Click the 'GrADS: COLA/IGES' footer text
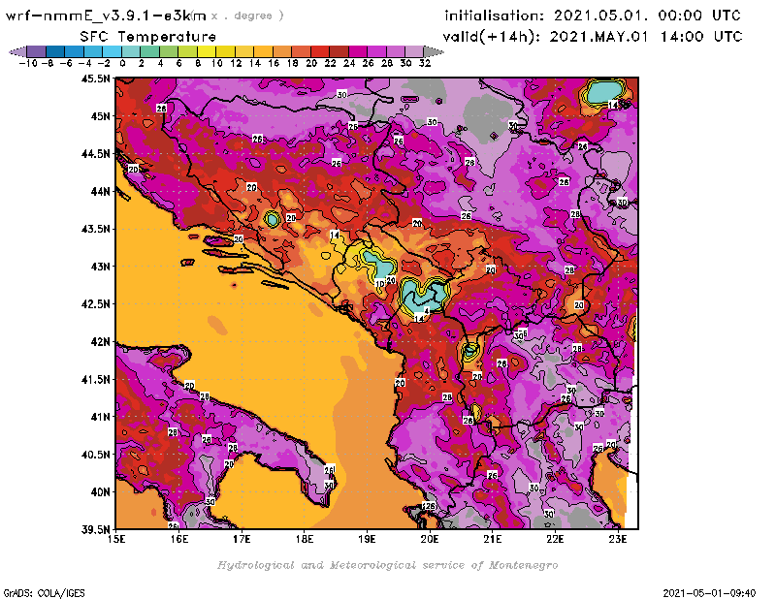 point(44,592)
